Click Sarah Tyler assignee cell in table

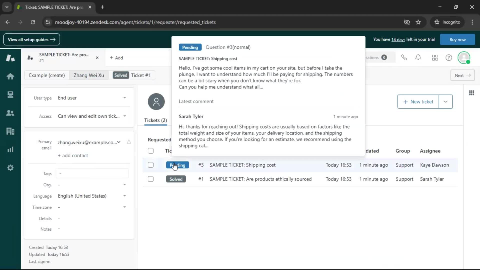point(432,179)
